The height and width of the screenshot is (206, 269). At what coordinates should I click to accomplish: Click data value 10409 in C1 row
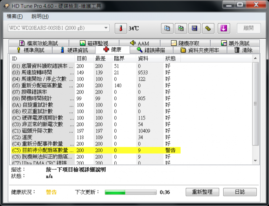[144, 131]
